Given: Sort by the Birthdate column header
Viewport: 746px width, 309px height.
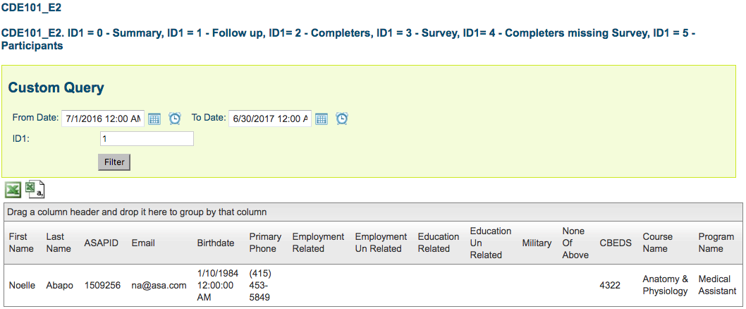Looking at the screenshot, I should click(216, 243).
